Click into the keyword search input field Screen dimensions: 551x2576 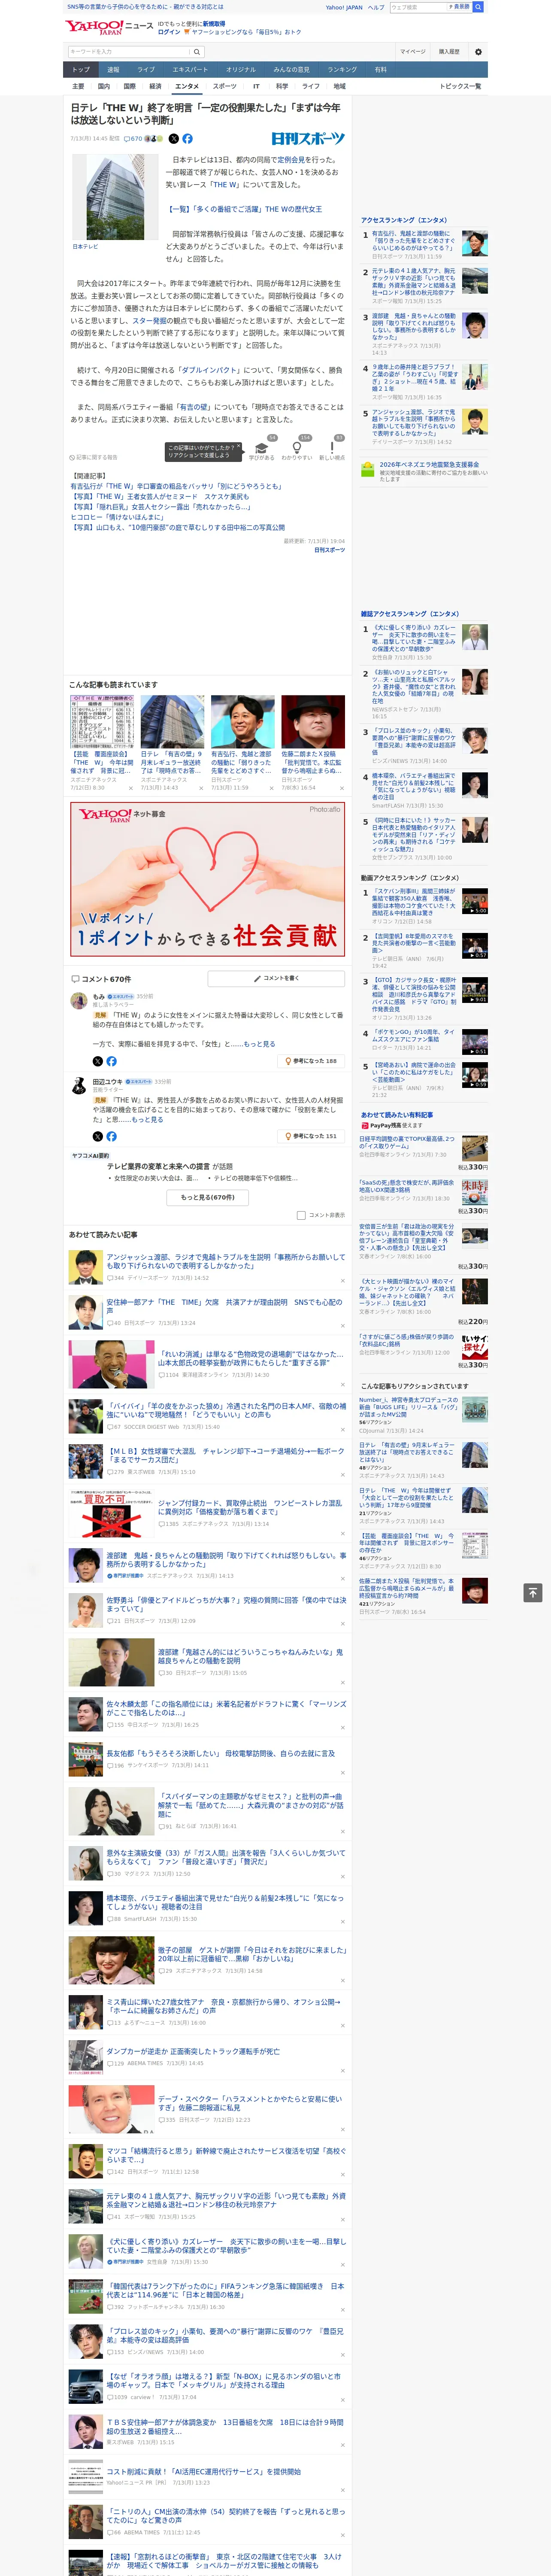(x=129, y=52)
